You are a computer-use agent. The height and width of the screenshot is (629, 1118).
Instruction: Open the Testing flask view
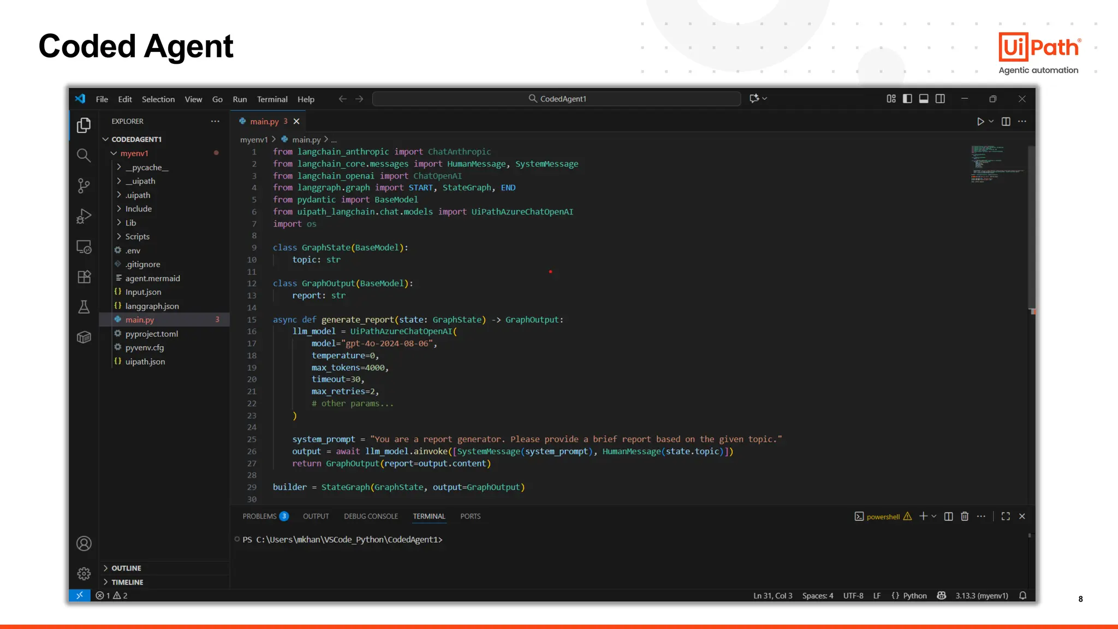84,307
